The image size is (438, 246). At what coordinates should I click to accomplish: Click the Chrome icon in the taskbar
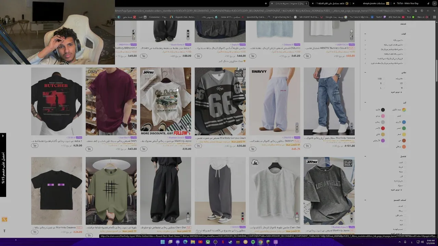click(x=260, y=242)
